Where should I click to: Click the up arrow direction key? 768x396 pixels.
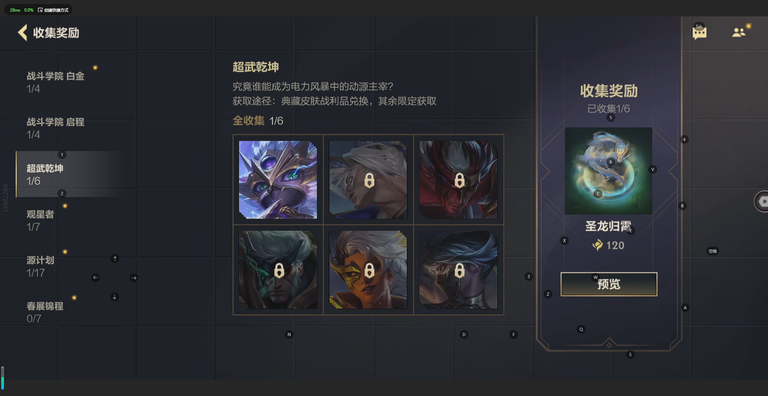[x=115, y=259]
